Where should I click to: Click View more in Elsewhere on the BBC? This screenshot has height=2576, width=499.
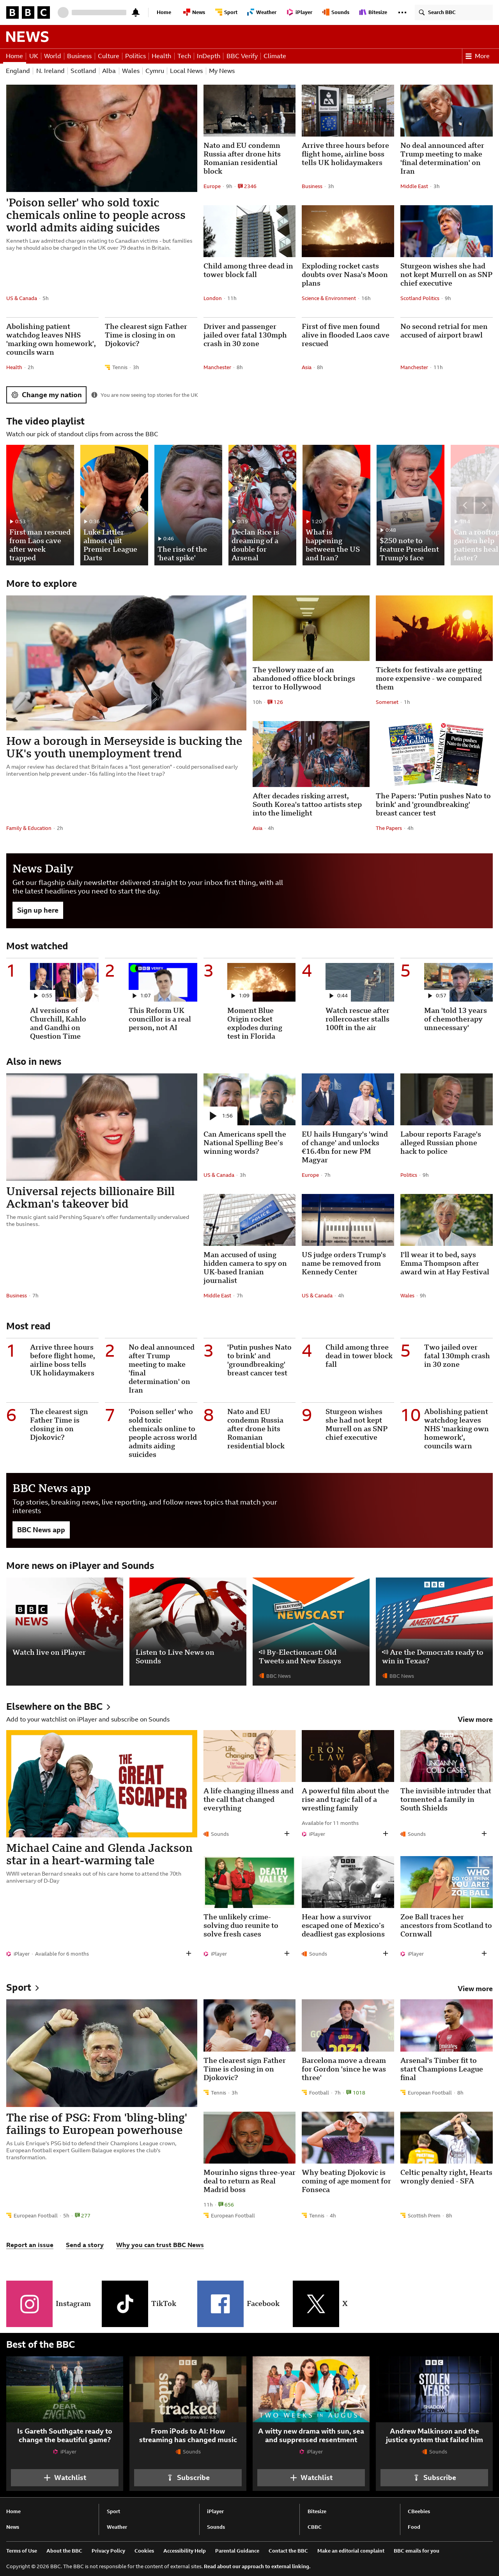tap(475, 1720)
